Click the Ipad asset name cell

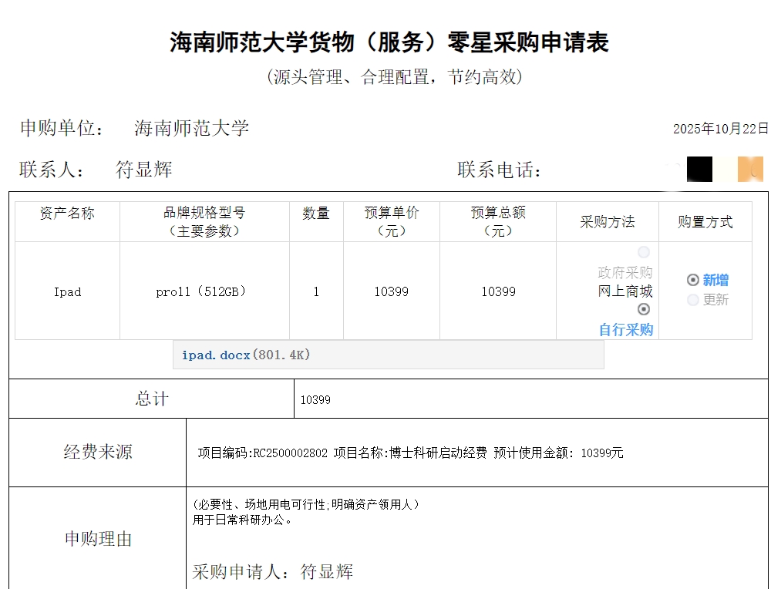click(67, 291)
